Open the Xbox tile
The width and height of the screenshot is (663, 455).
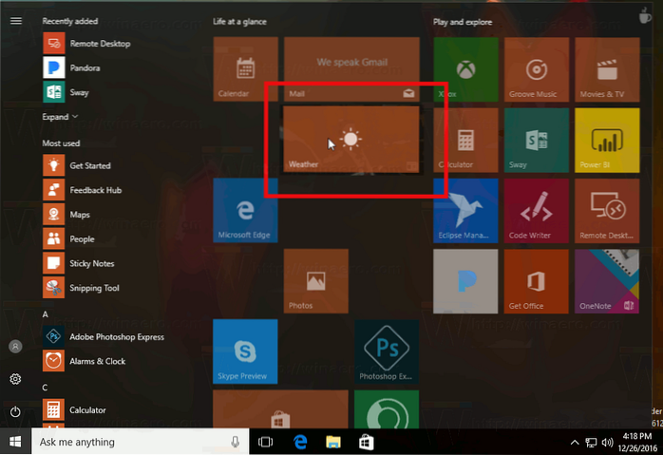tap(465, 69)
